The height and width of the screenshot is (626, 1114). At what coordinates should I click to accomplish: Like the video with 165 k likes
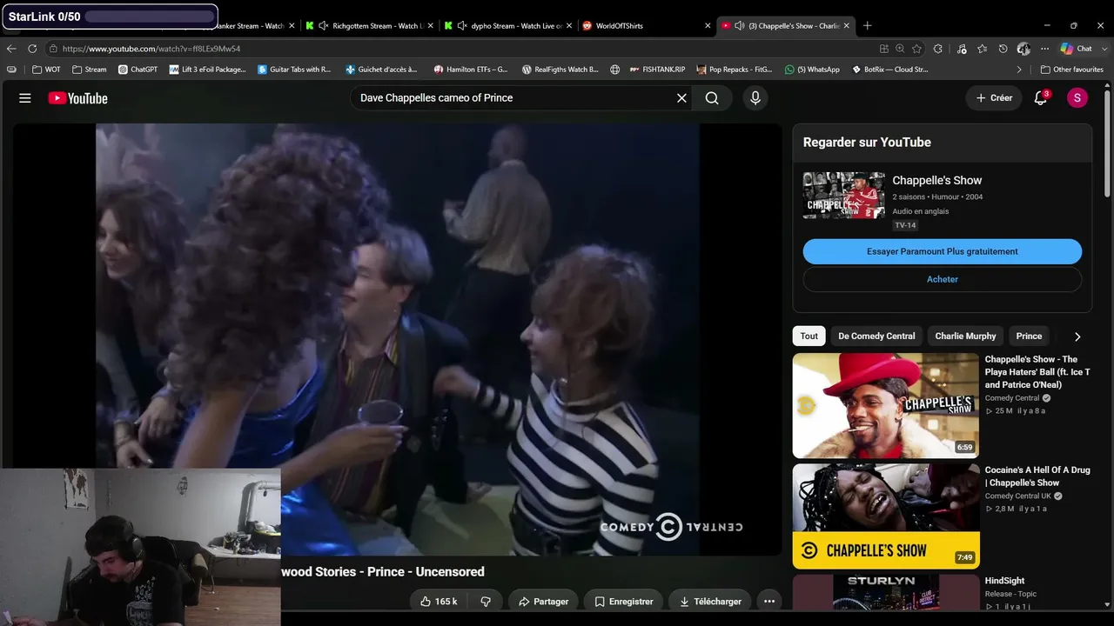tap(439, 602)
